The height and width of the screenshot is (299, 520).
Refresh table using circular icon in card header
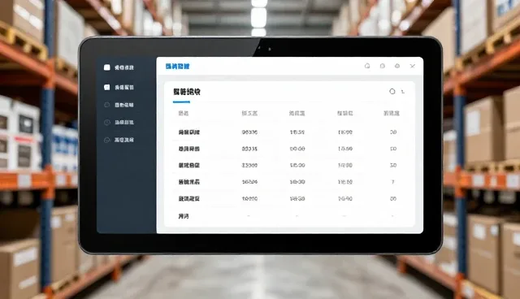(392, 91)
